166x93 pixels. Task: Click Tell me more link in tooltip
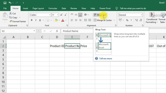tap(106, 59)
